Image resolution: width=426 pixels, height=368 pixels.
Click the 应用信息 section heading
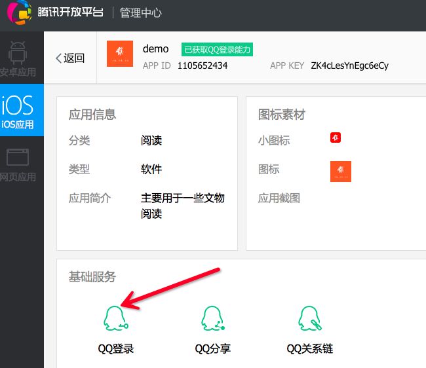(x=92, y=114)
